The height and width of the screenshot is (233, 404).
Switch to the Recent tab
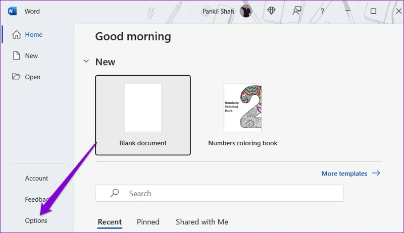tap(110, 222)
